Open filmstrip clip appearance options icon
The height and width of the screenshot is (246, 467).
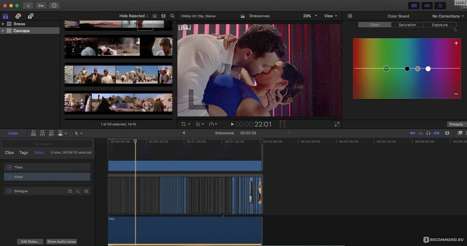click(163, 16)
